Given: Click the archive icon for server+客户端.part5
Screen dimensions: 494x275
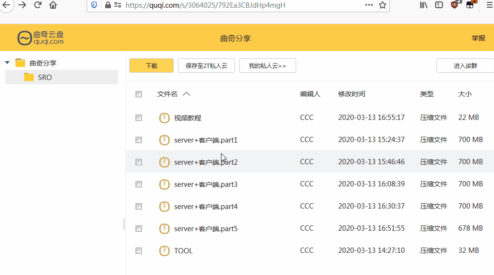Looking at the screenshot, I should 164,229.
